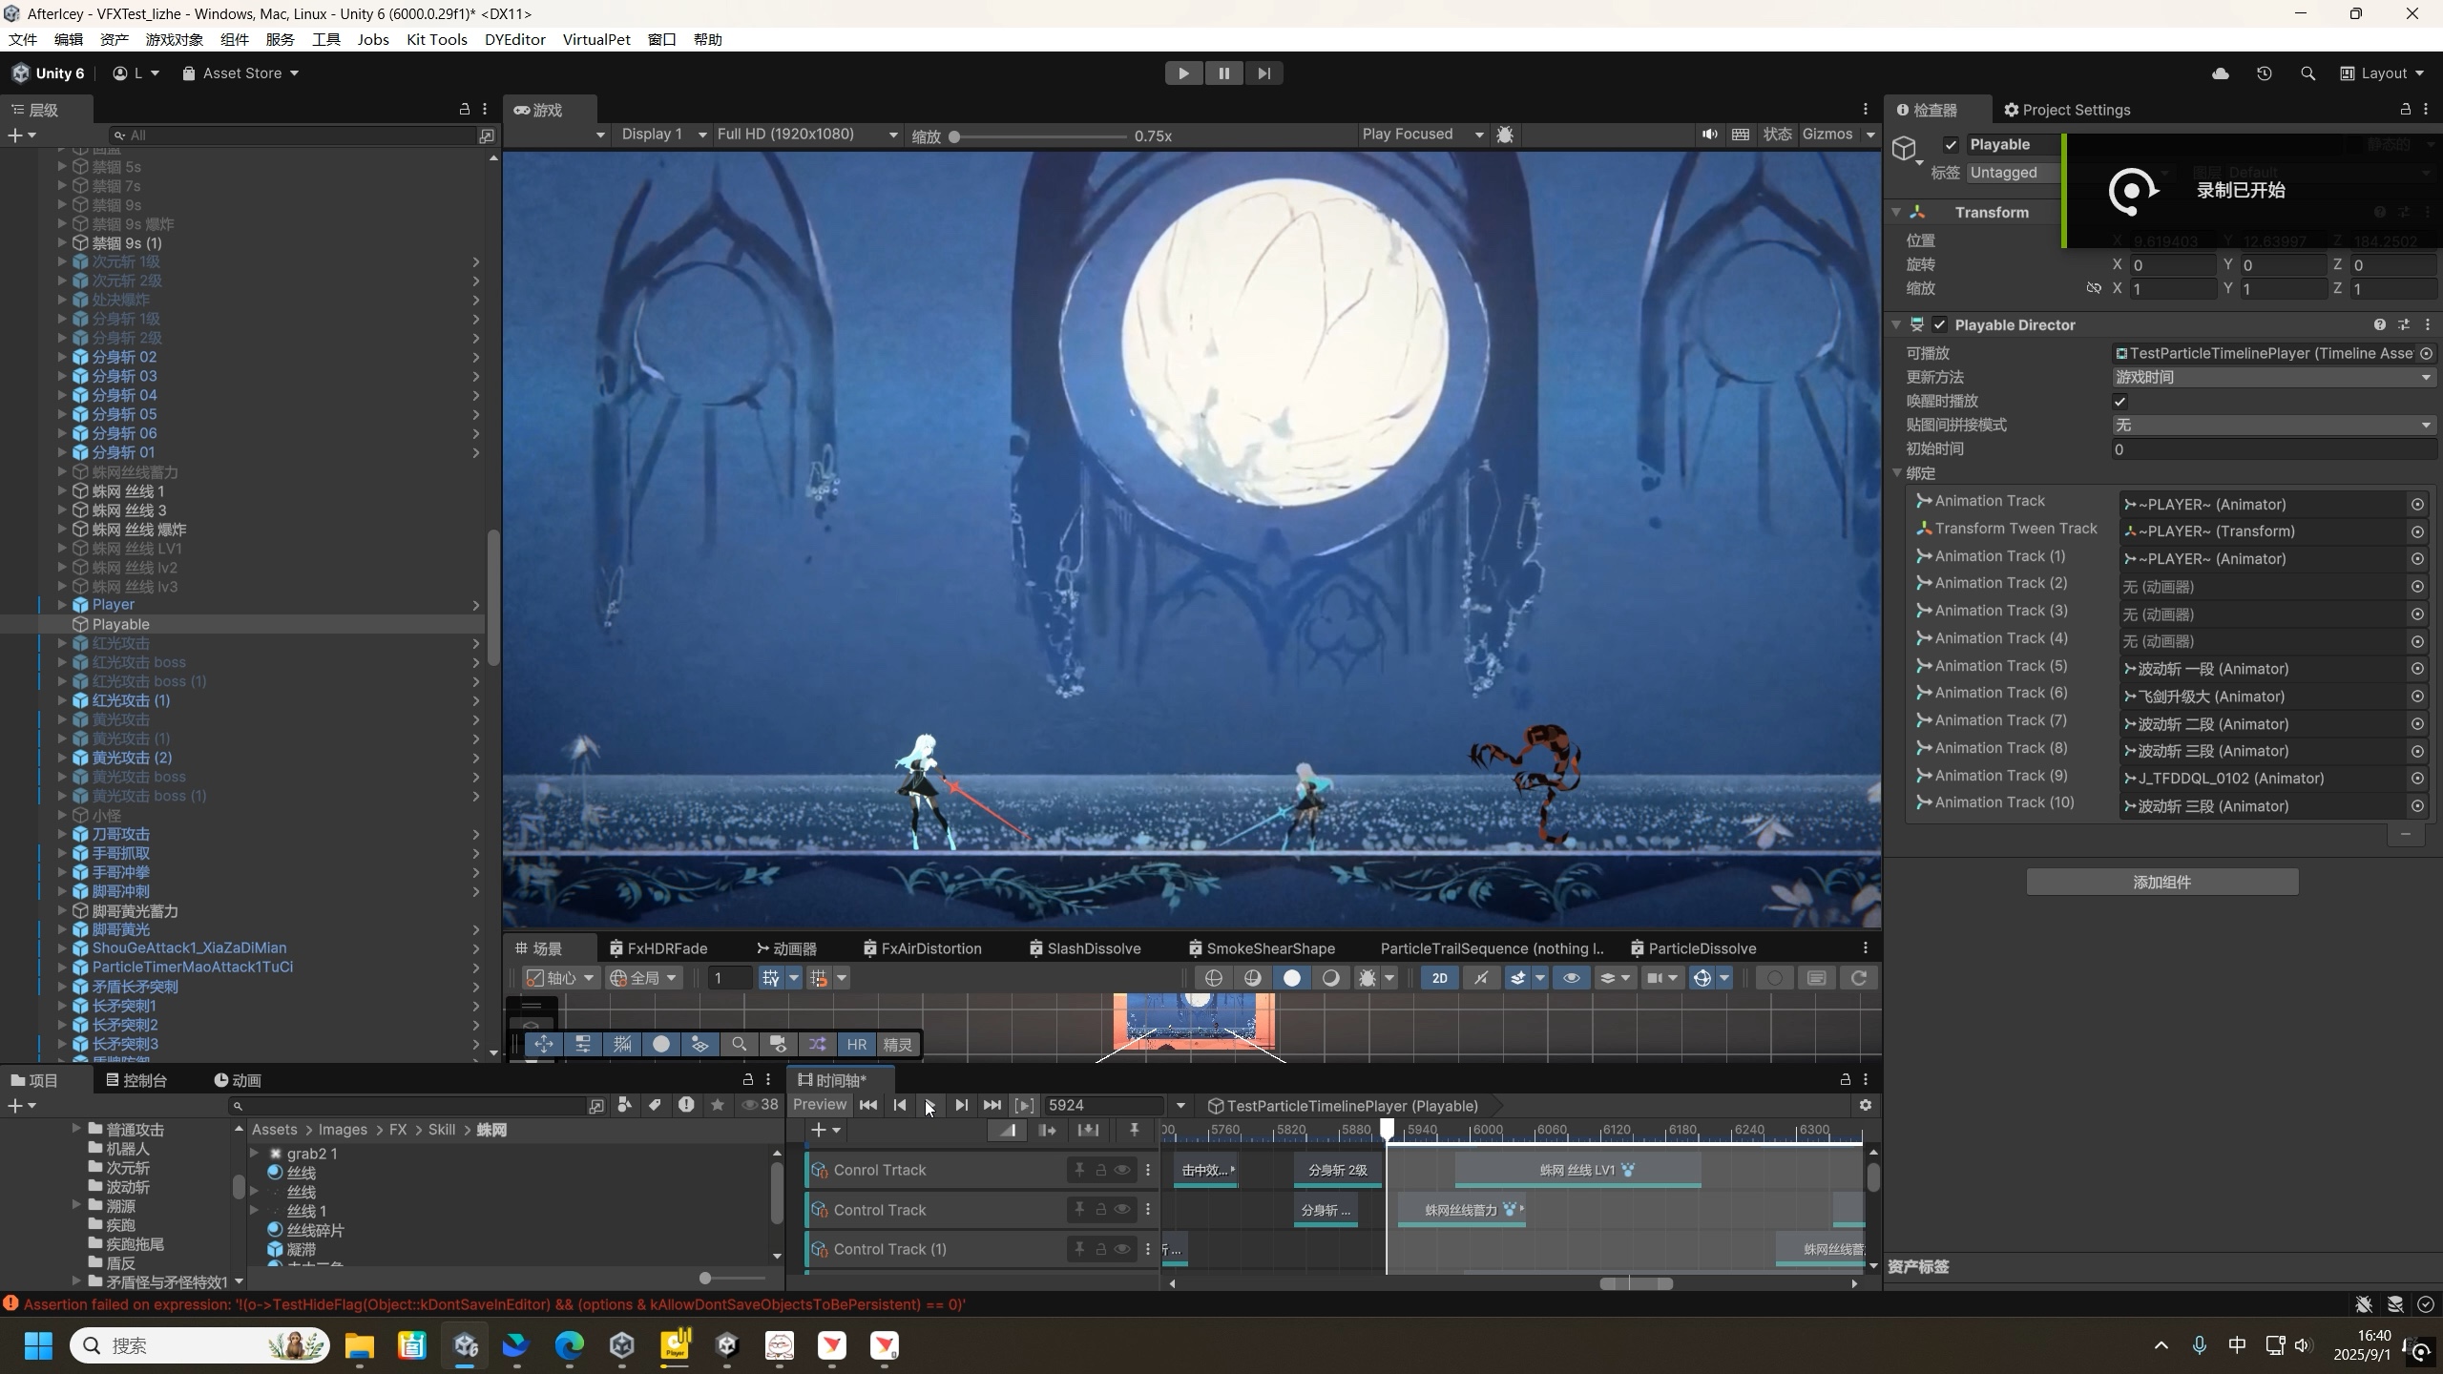Open the Asset Store dropdown
The image size is (2443, 1374).
pyautogui.click(x=240, y=73)
